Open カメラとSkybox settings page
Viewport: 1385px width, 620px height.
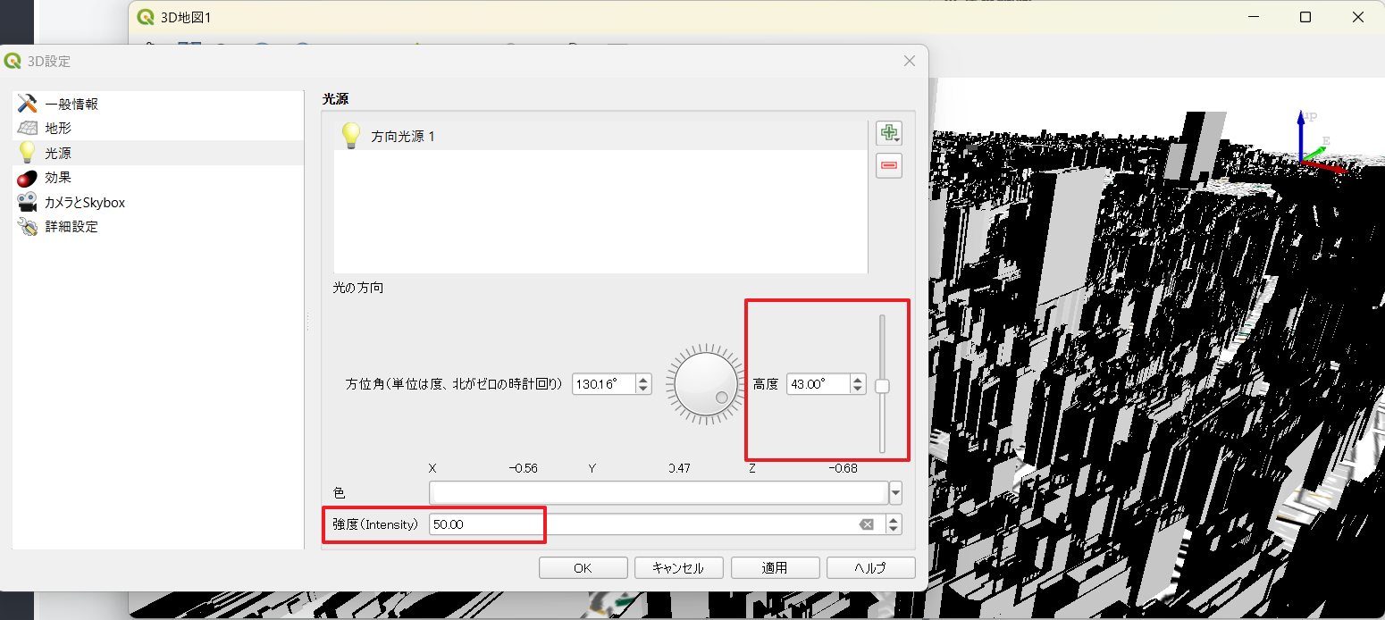click(x=158, y=203)
